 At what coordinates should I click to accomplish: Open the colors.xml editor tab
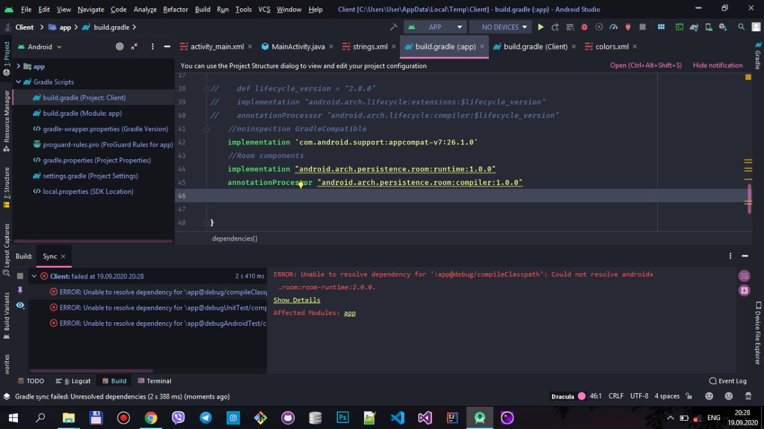pos(611,47)
